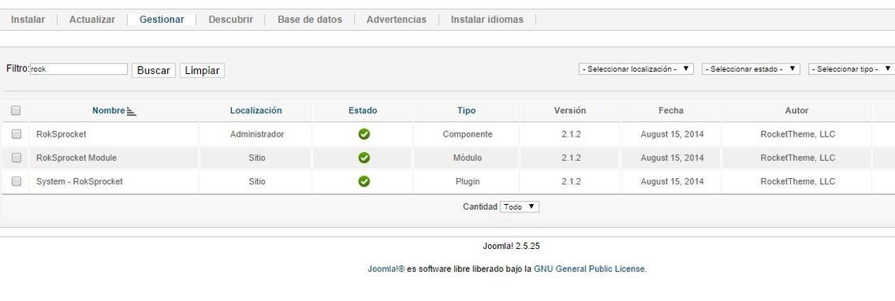
Task: Open the Descubrir tab
Action: point(230,20)
